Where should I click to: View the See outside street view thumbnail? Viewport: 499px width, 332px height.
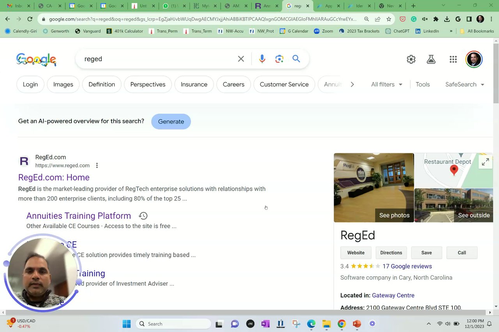click(x=454, y=206)
